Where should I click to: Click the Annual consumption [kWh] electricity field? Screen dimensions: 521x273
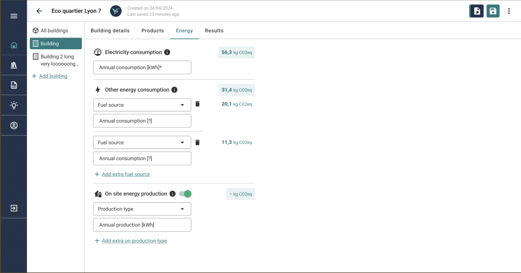tap(142, 68)
